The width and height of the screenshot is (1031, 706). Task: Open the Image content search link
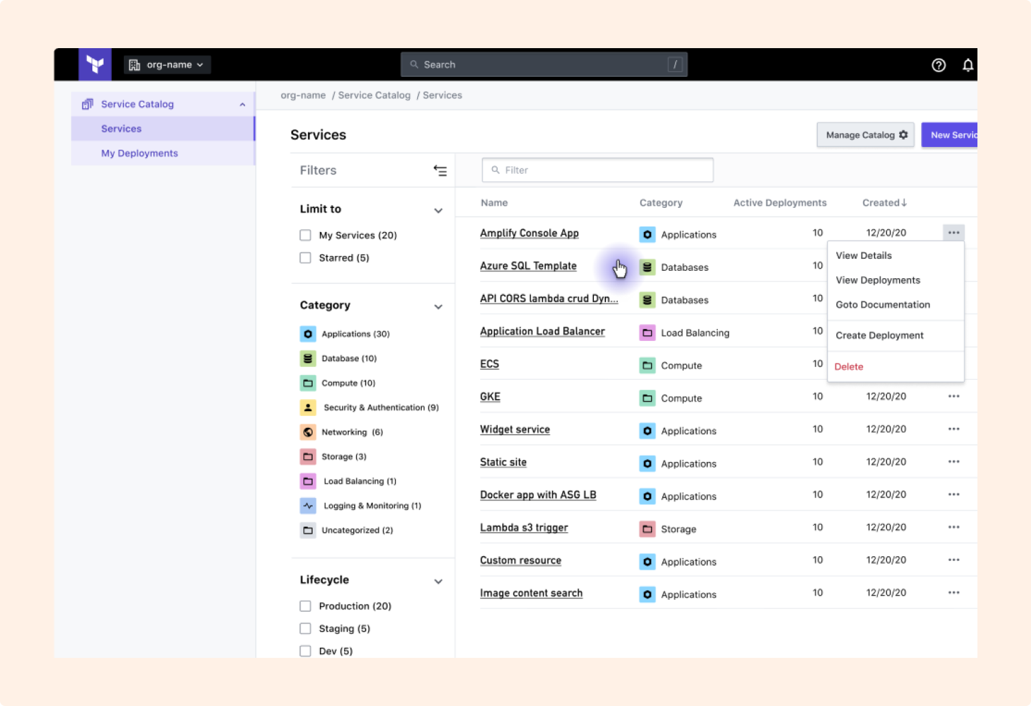pyautogui.click(x=532, y=594)
